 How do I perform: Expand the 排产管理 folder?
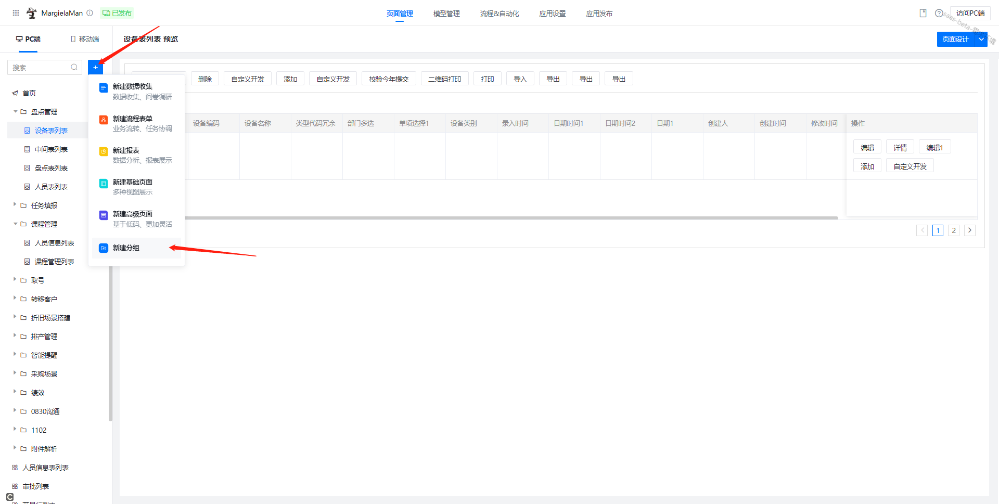pos(15,336)
